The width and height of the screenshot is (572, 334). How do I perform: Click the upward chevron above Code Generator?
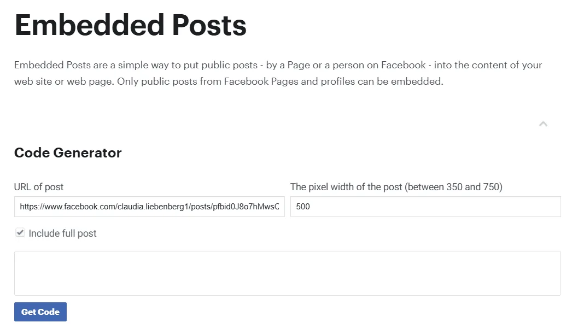point(544,124)
